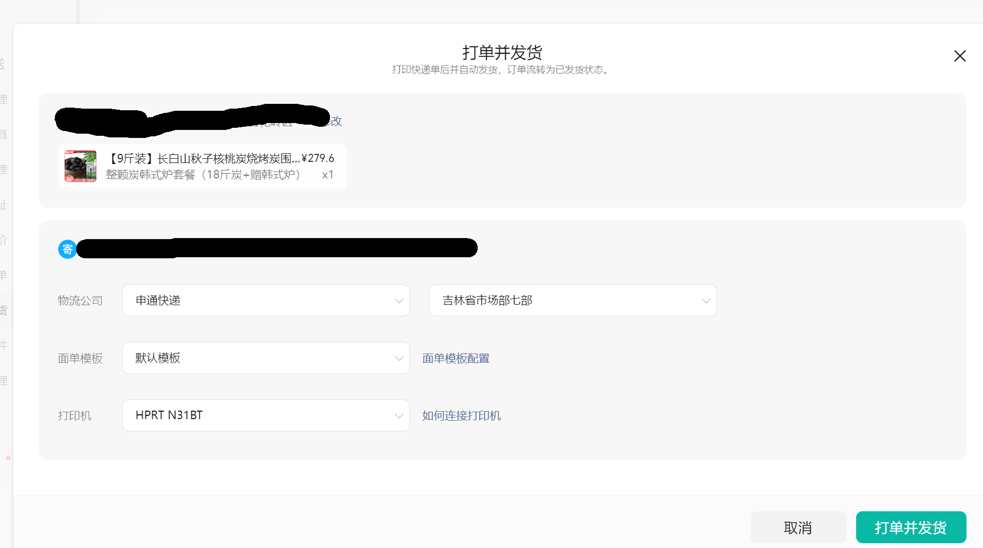The height and width of the screenshot is (548, 983).
Task: Select the HPRT N31BT printer field
Action: click(266, 415)
